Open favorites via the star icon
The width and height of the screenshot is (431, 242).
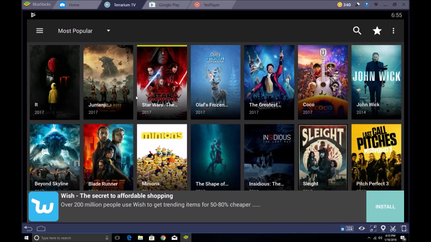pos(377,31)
